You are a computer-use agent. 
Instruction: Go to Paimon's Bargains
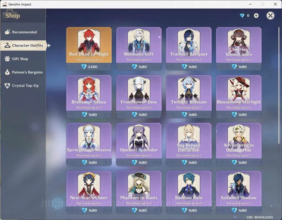pyautogui.click(x=23, y=72)
